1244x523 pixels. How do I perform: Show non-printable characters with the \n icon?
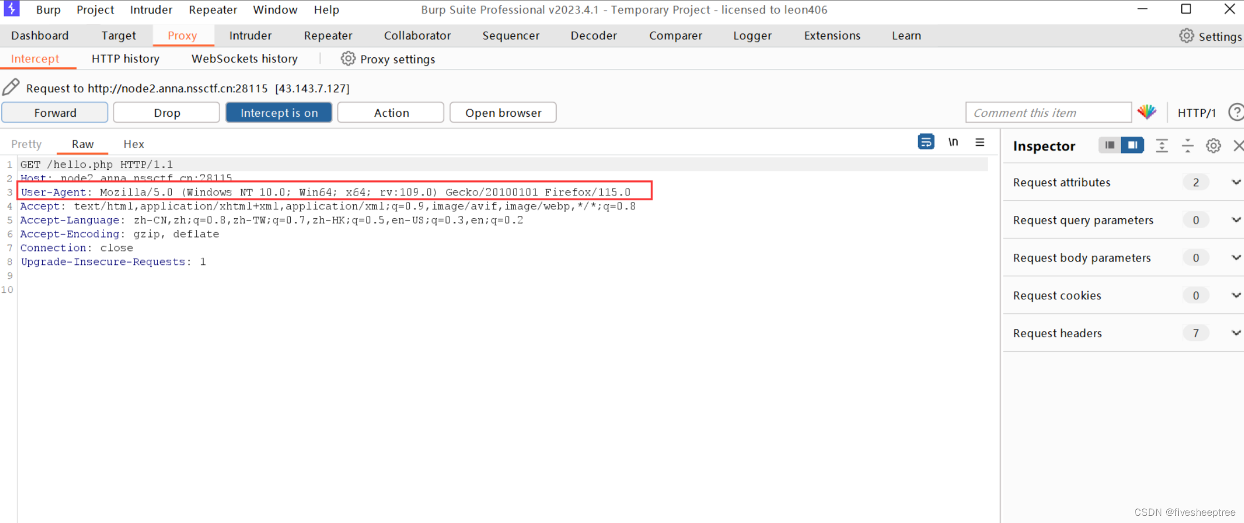coord(953,142)
